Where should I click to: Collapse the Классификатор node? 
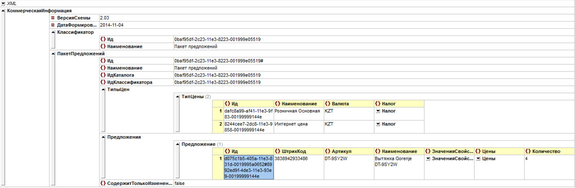pyautogui.click(x=53, y=32)
